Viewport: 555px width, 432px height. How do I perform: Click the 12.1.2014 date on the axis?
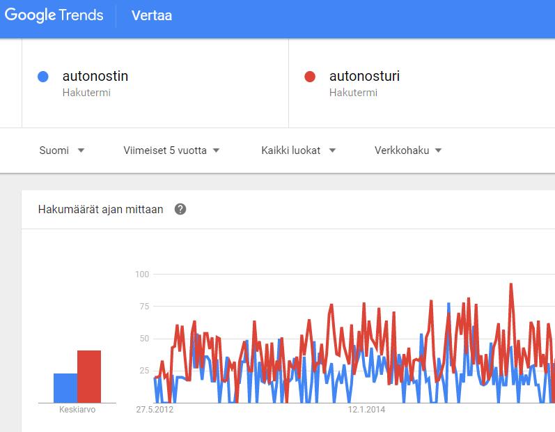366,410
